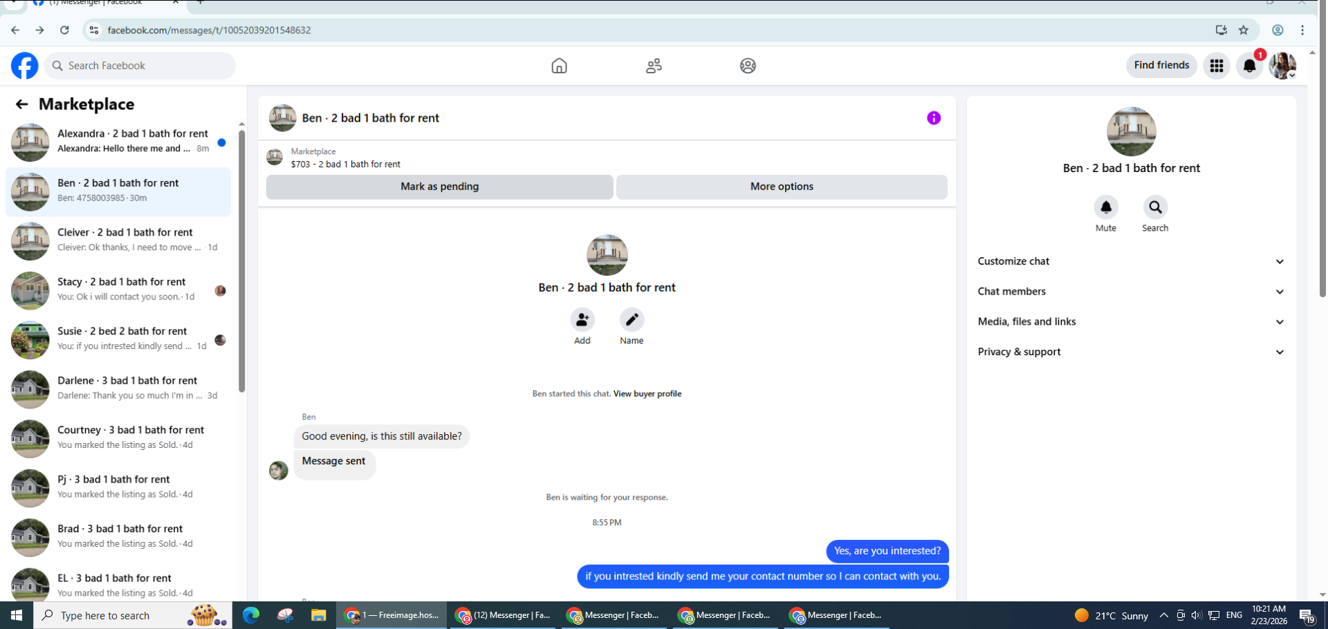Screen dimensions: 1328x629
Task: Switch to the (12) Messenger taskbar window
Action: (x=504, y=615)
